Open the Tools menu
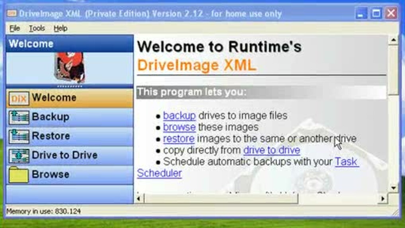 click(37, 28)
